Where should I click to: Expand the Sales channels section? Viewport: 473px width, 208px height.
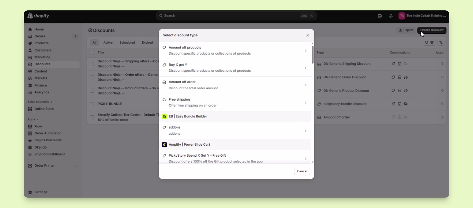coord(40,102)
